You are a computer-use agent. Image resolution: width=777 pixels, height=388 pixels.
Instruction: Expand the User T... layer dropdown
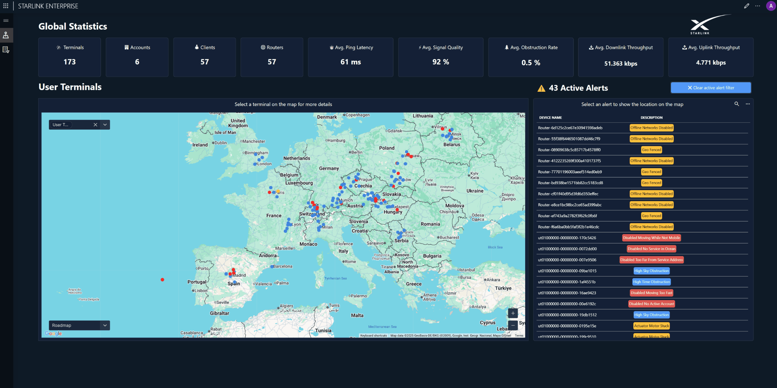coord(105,125)
